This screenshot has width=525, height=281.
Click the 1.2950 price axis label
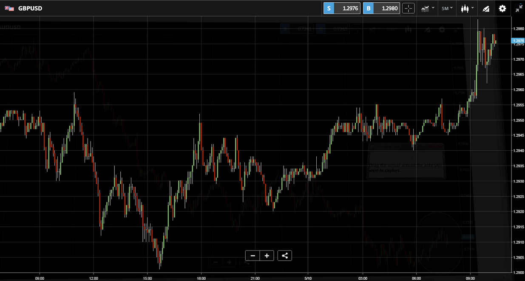point(519,120)
